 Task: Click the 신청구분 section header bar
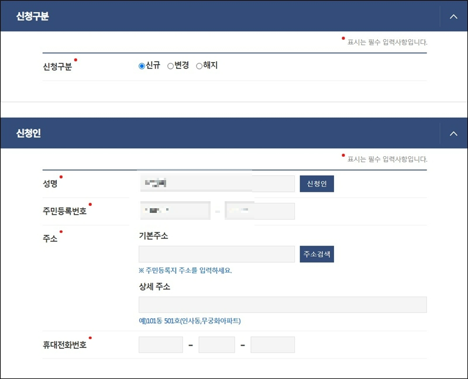234,16
